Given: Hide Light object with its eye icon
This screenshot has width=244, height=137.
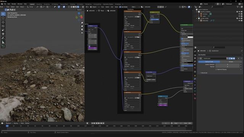Looking at the screenshot, I should pos(239,16).
